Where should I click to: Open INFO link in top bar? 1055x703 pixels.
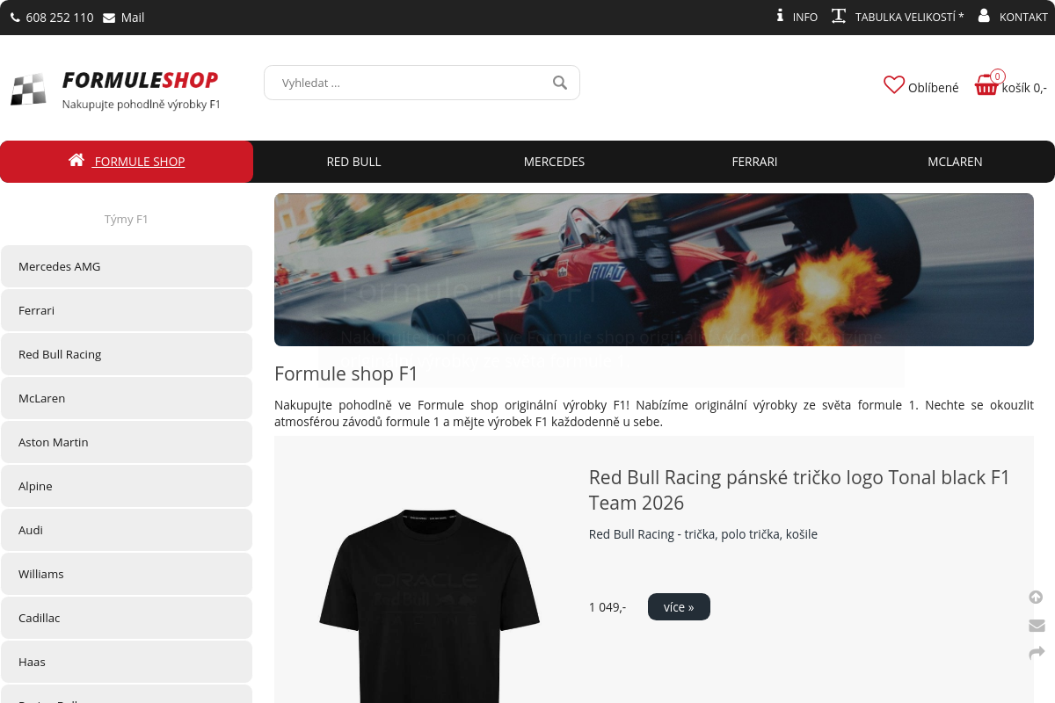click(804, 17)
